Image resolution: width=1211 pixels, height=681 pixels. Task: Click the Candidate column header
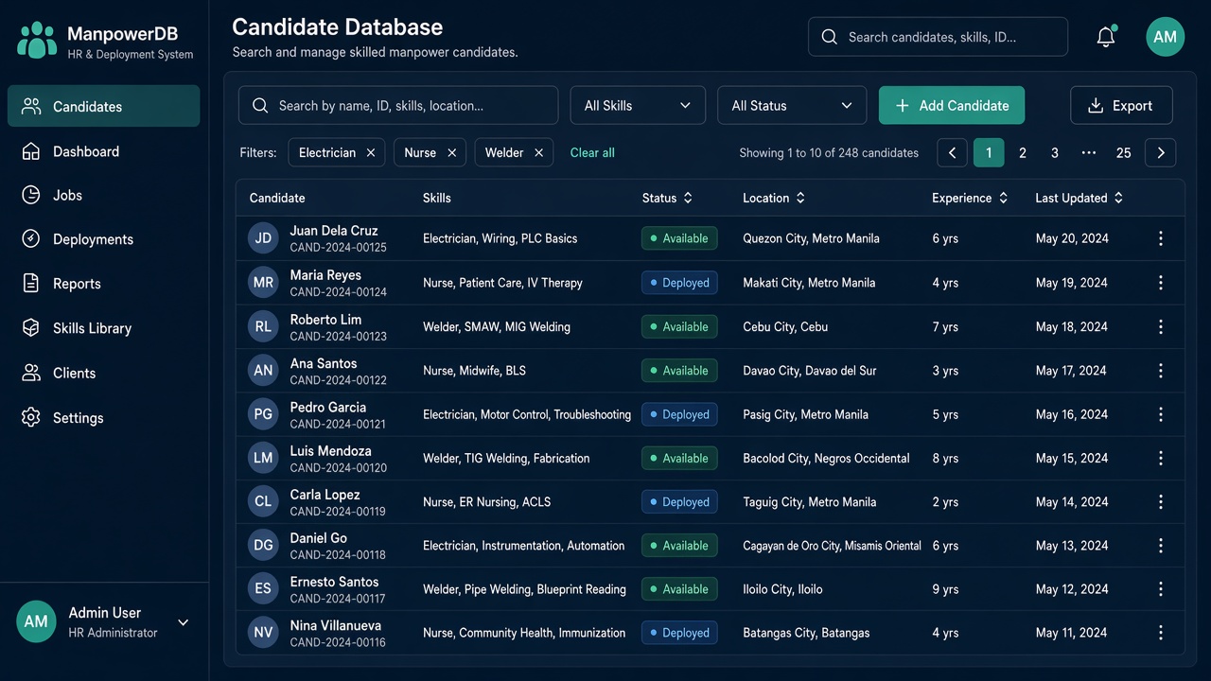click(277, 198)
